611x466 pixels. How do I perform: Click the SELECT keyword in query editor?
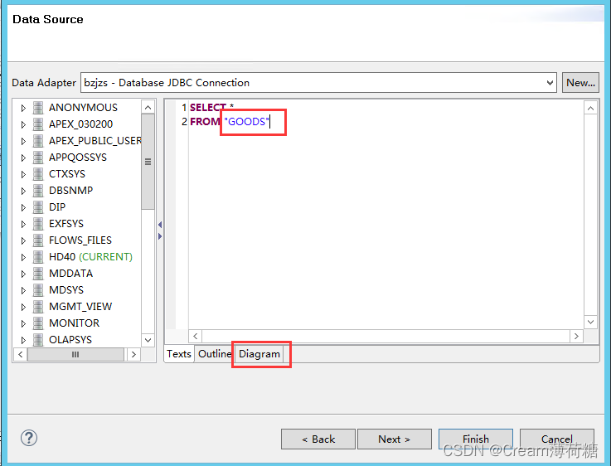tap(208, 107)
